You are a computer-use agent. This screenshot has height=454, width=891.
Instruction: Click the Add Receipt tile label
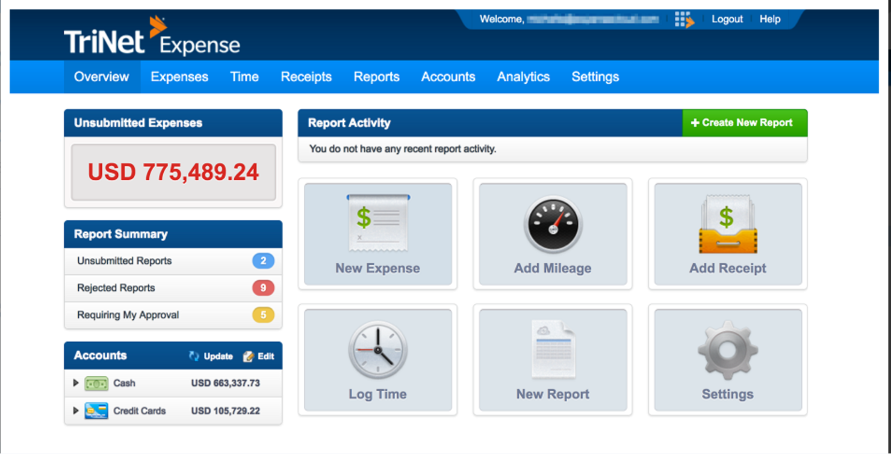coord(728,268)
